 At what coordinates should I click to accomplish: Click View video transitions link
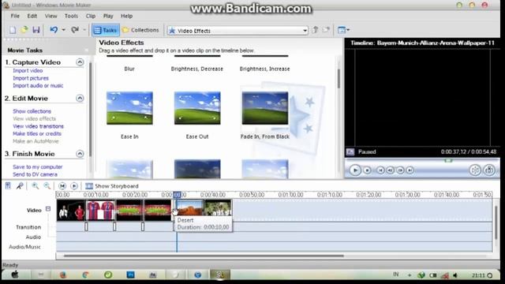(39, 126)
